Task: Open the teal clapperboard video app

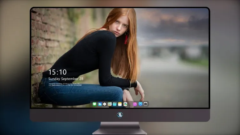Action: pyautogui.click(x=115, y=104)
